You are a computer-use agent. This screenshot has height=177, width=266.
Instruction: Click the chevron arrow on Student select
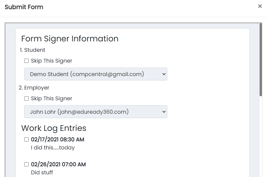(164, 74)
